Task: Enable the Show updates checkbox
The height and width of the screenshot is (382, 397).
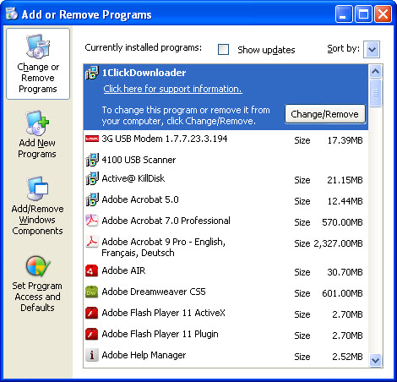Action: (223, 50)
